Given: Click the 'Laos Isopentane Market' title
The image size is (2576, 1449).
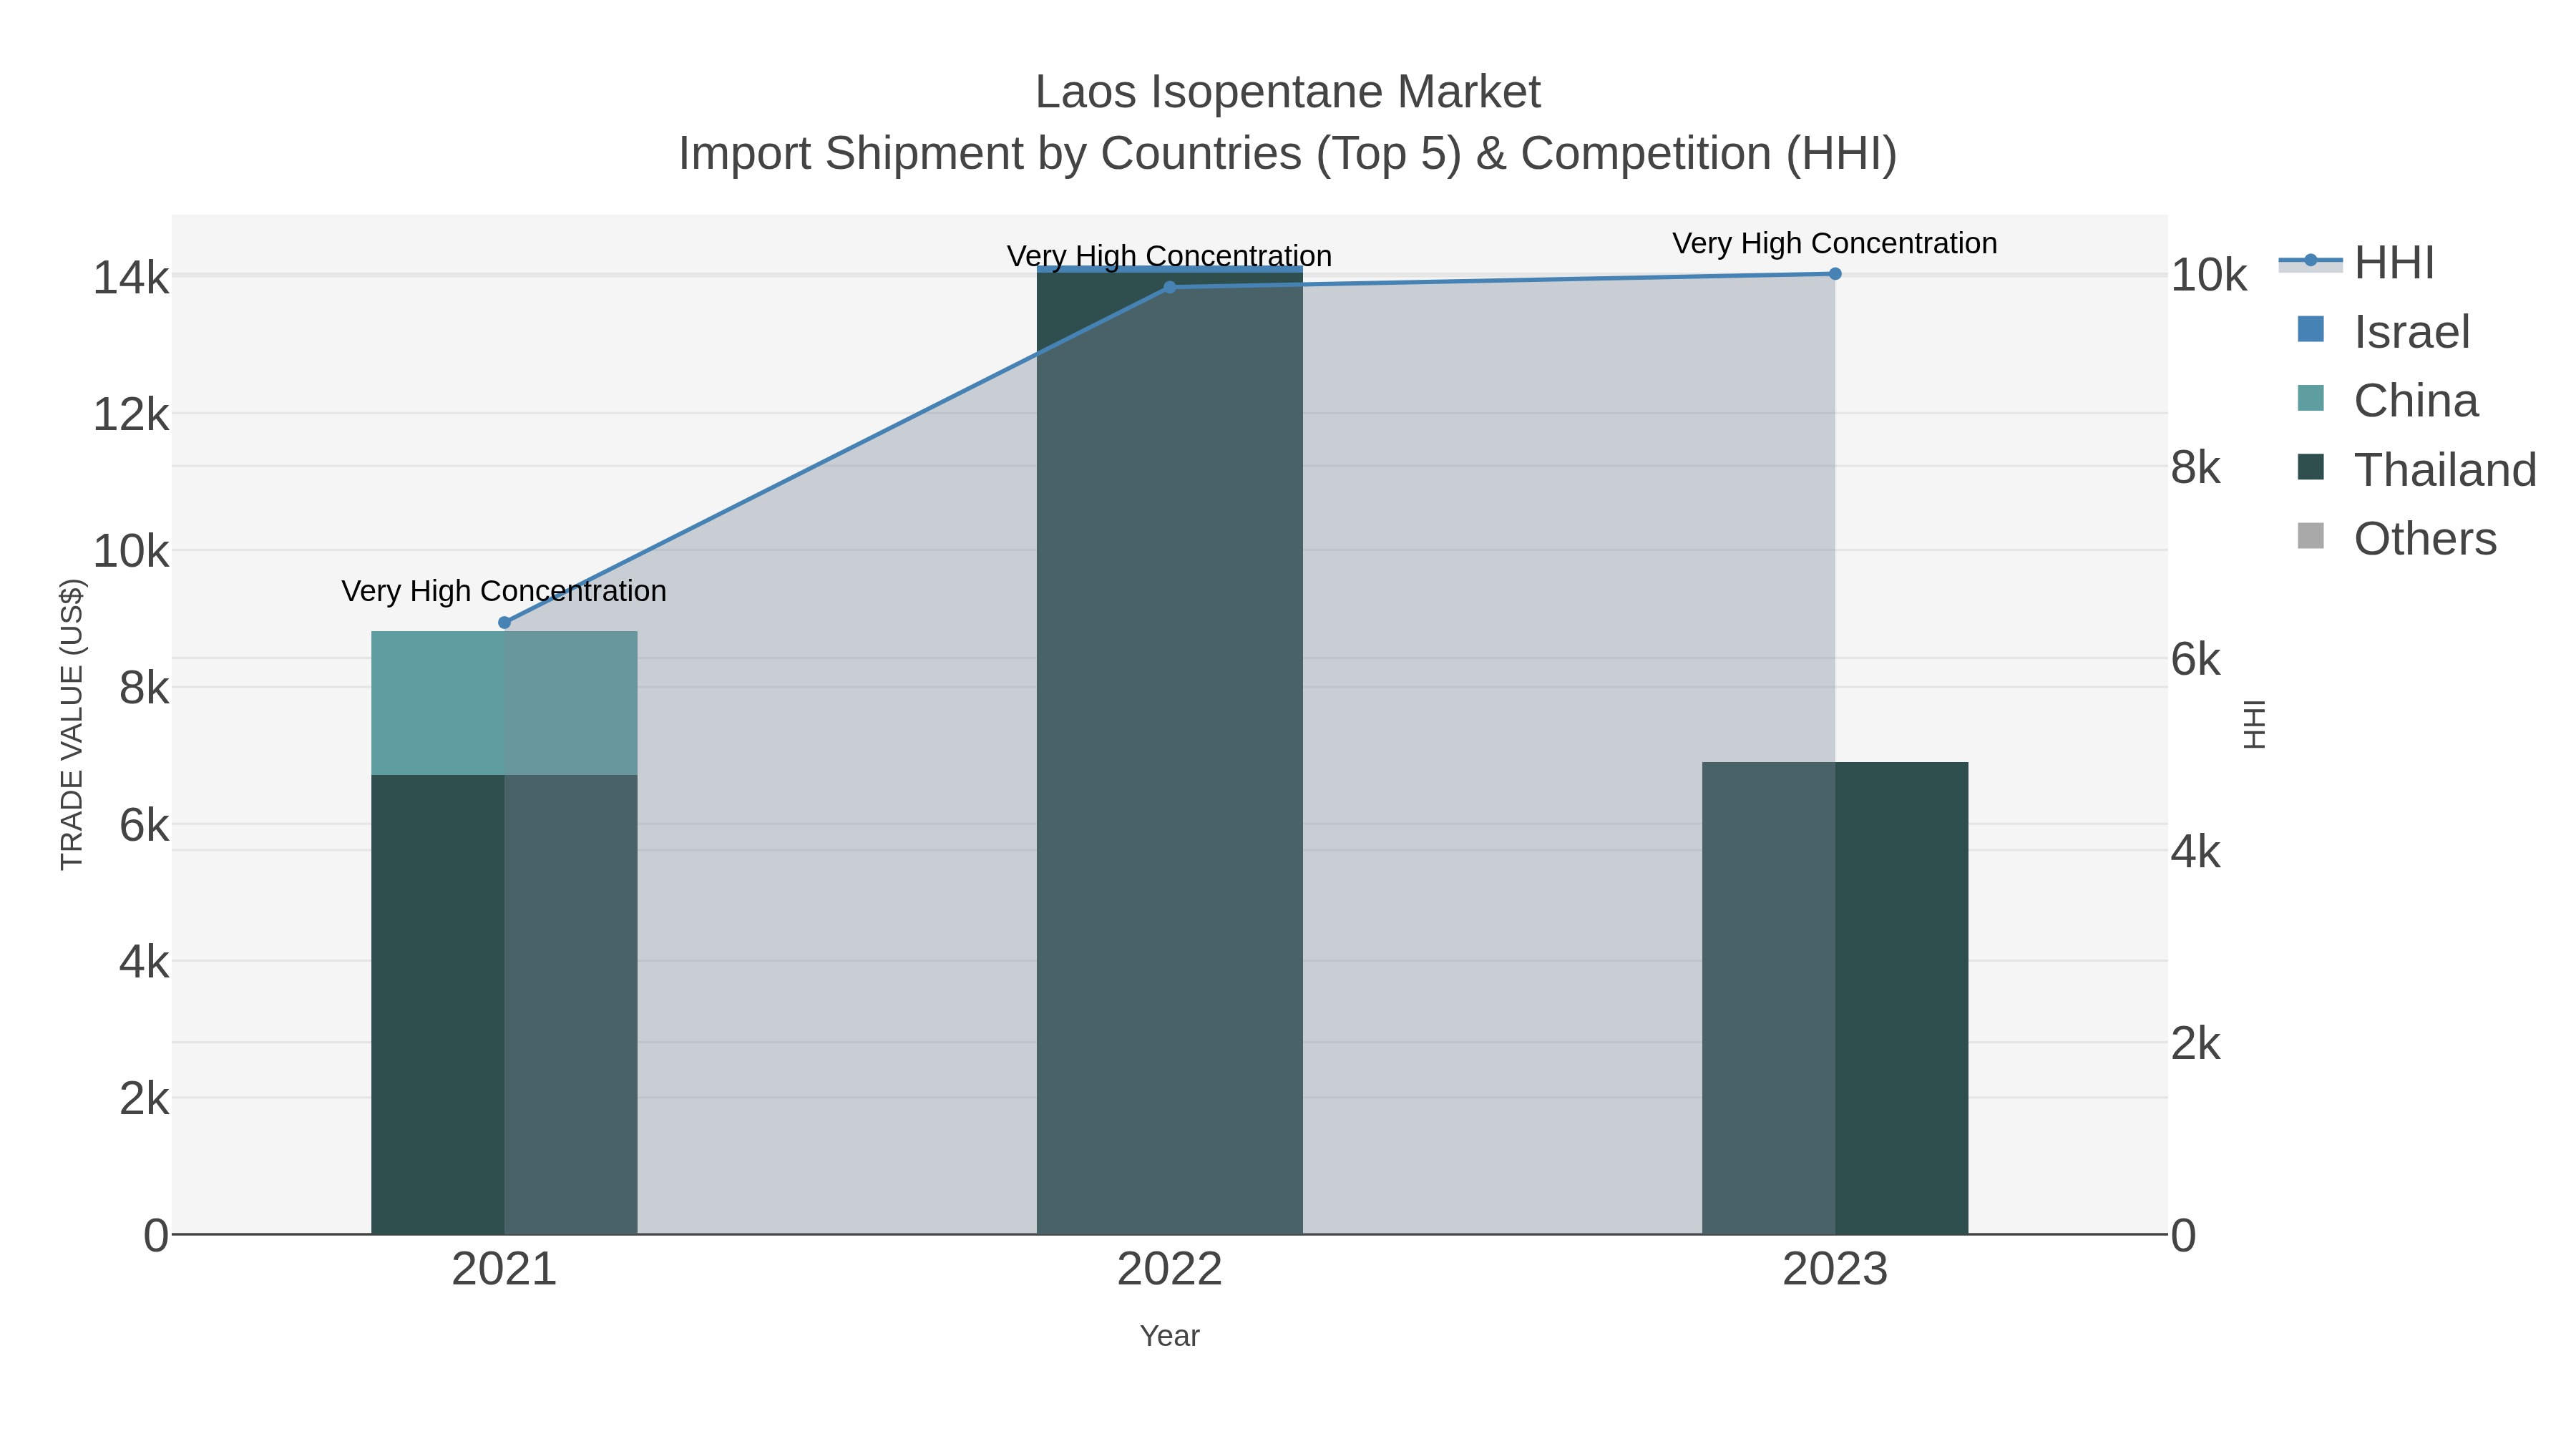Looking at the screenshot, I should (1288, 92).
